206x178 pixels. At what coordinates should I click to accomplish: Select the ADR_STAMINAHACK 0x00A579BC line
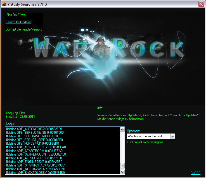click(35, 165)
